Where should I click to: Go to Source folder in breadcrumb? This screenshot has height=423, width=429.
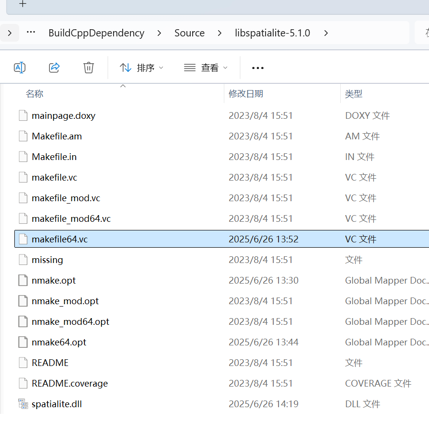pyautogui.click(x=189, y=33)
